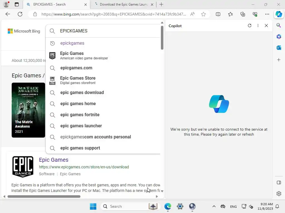Click vertical scrollbar down arrow
Image resolution: width=285 pixels, height=213 pixels.
point(162,191)
